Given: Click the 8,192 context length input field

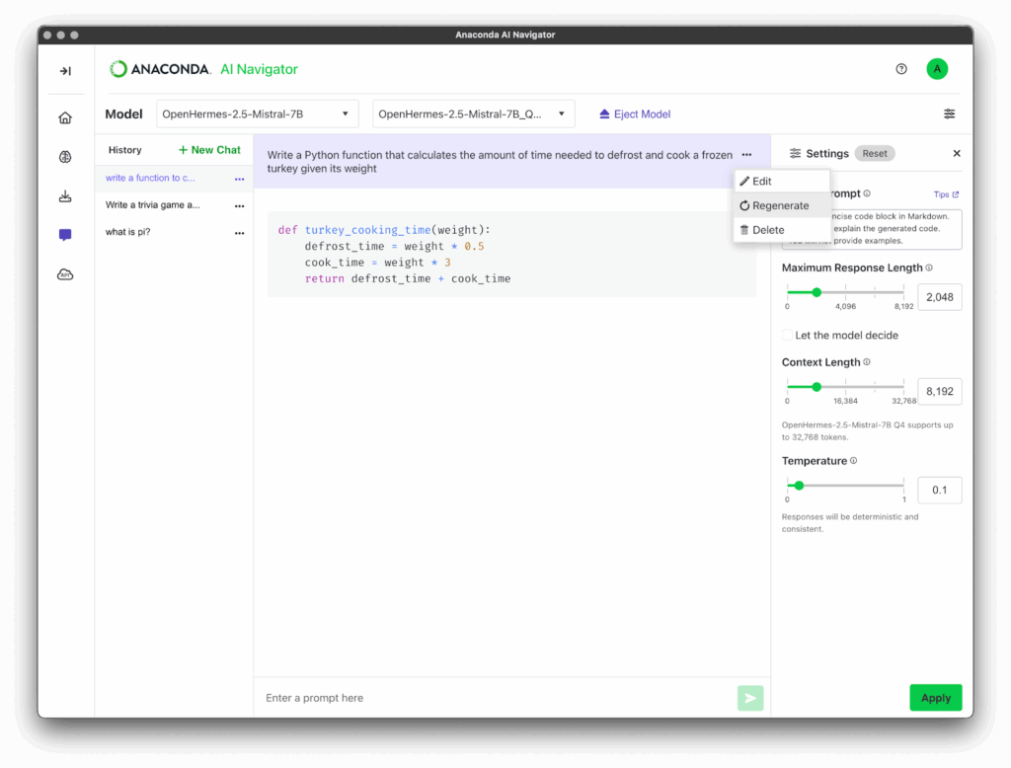Looking at the screenshot, I should 940,392.
